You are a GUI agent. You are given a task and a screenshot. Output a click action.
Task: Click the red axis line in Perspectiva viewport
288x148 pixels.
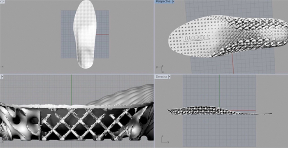point(232,64)
